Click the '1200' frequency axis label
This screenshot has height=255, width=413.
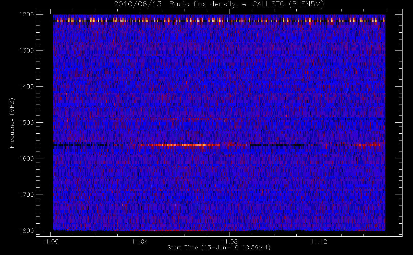point(27,15)
